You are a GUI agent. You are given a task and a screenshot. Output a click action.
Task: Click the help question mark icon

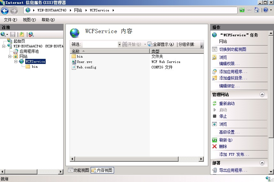(266, 10)
